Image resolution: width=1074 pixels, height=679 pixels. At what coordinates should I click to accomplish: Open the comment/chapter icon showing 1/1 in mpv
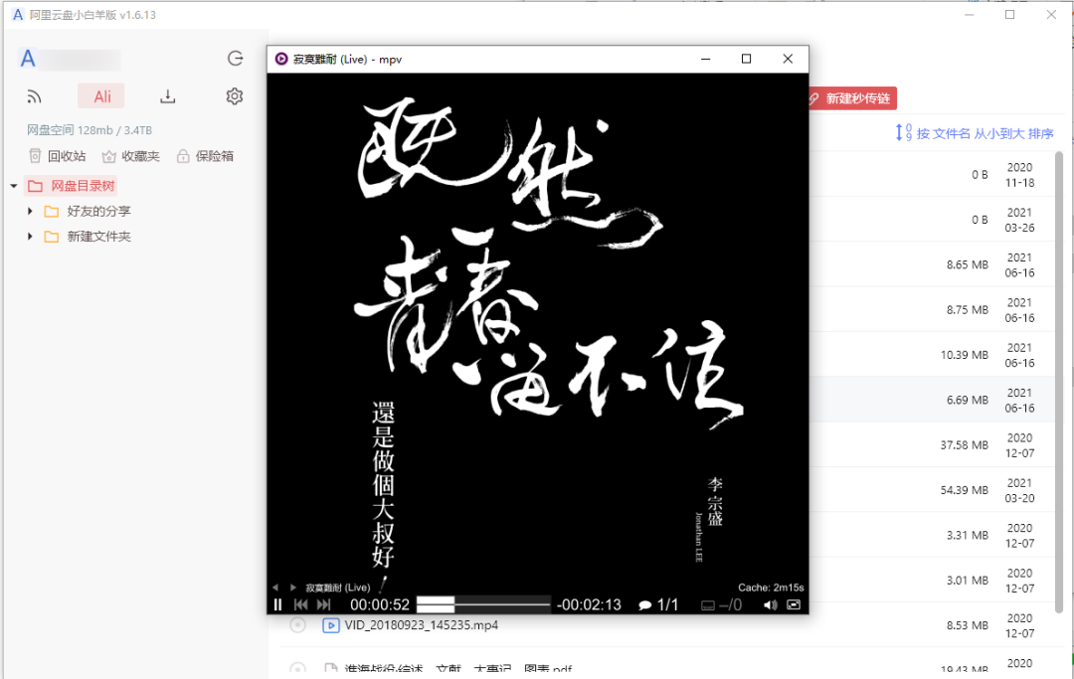(x=644, y=603)
